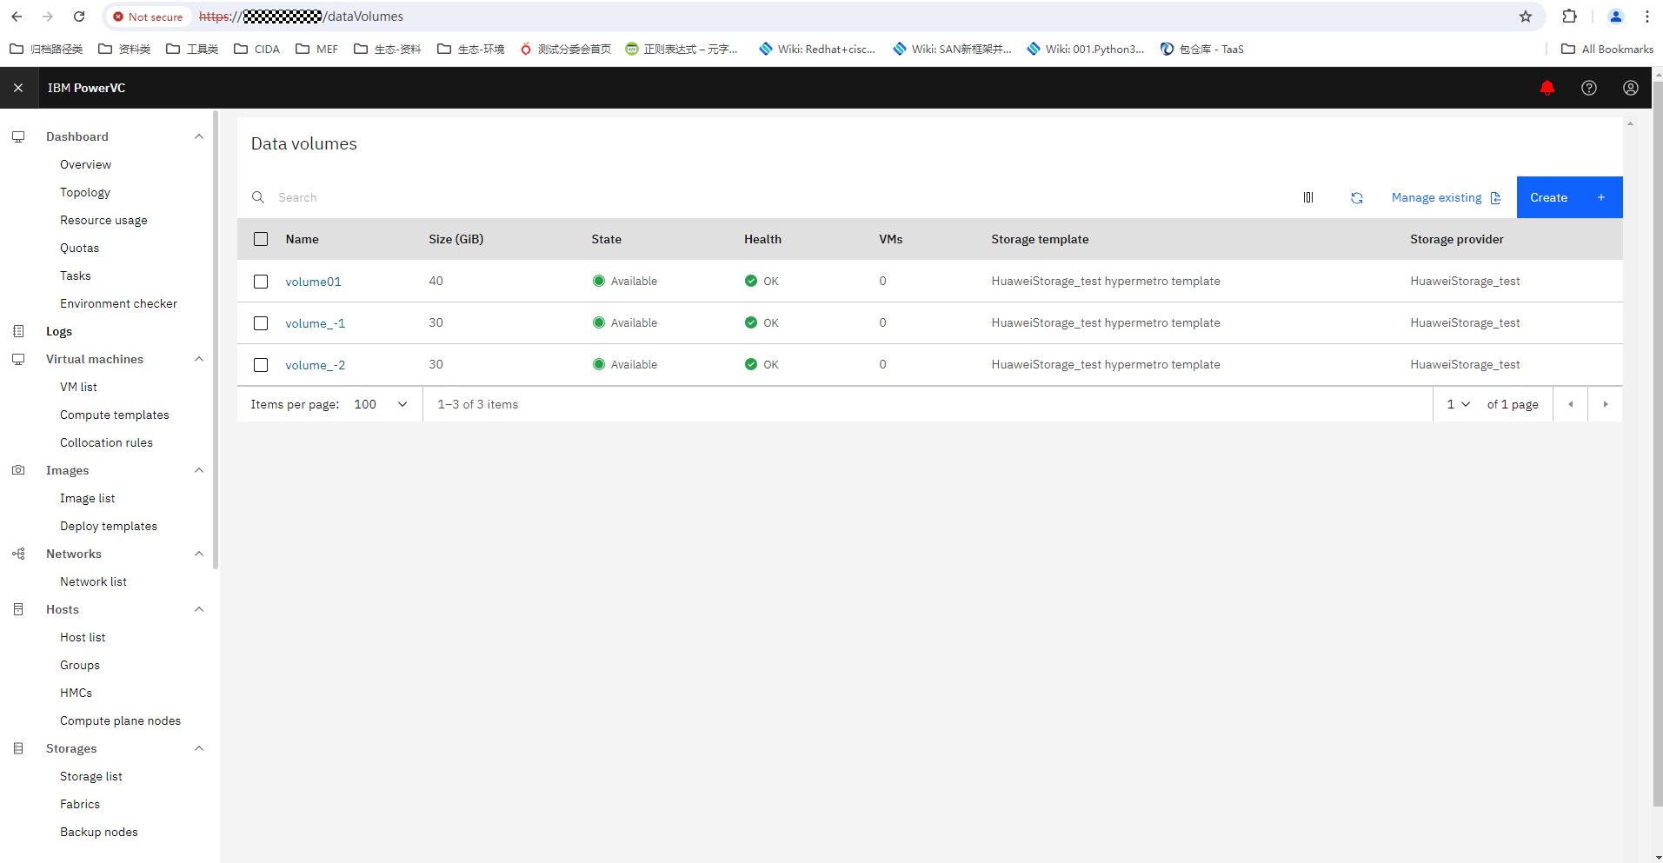Open the Chrome profile avatar

(1616, 17)
